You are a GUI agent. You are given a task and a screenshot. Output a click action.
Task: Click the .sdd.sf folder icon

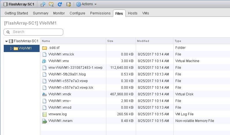pos(44,48)
